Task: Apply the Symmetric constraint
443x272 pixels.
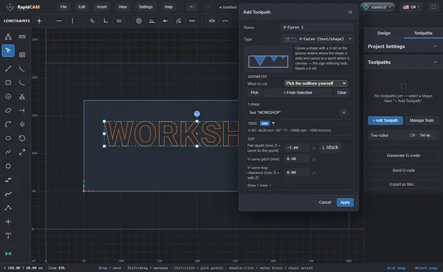Action: [x=212, y=21]
